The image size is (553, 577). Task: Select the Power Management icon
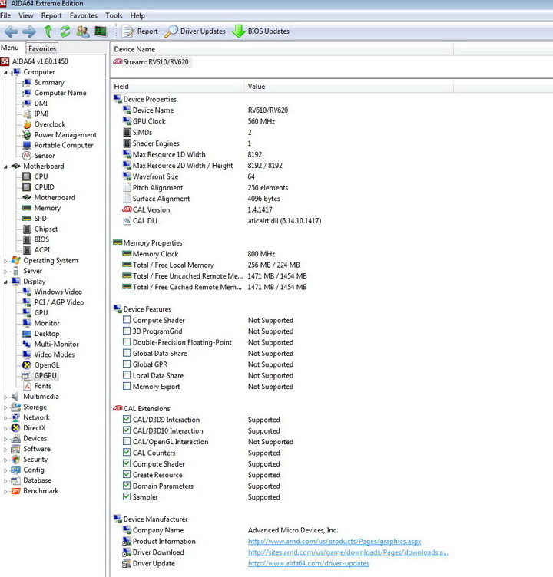tap(27, 135)
